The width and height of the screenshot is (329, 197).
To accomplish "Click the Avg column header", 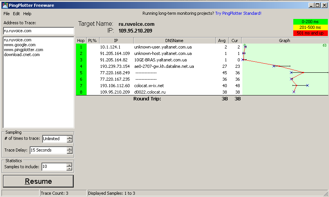I will [x=222, y=41].
